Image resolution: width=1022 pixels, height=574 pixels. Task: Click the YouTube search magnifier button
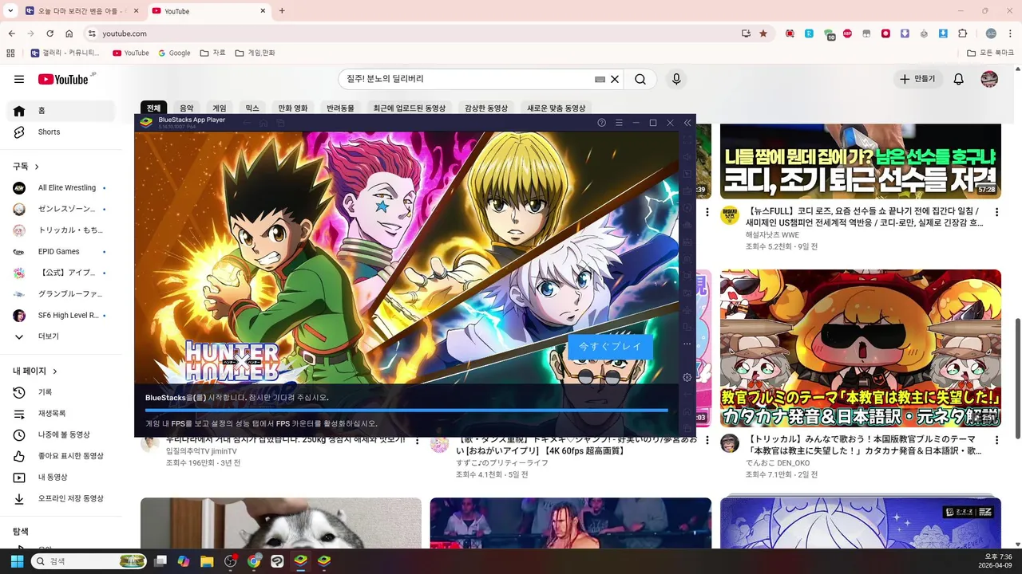[640, 79]
